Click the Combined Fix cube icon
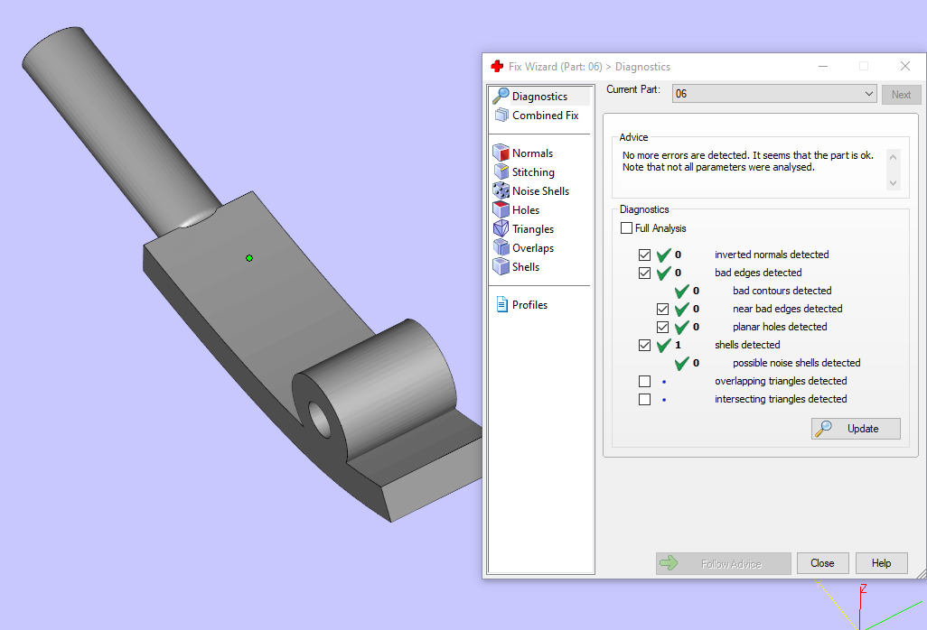 point(501,116)
